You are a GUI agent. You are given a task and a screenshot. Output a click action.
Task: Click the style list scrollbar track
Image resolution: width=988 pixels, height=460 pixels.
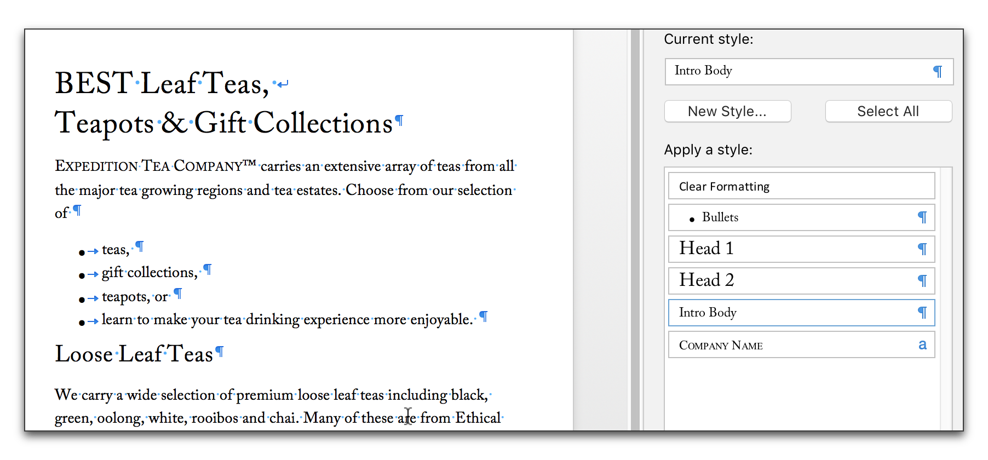tap(946, 298)
